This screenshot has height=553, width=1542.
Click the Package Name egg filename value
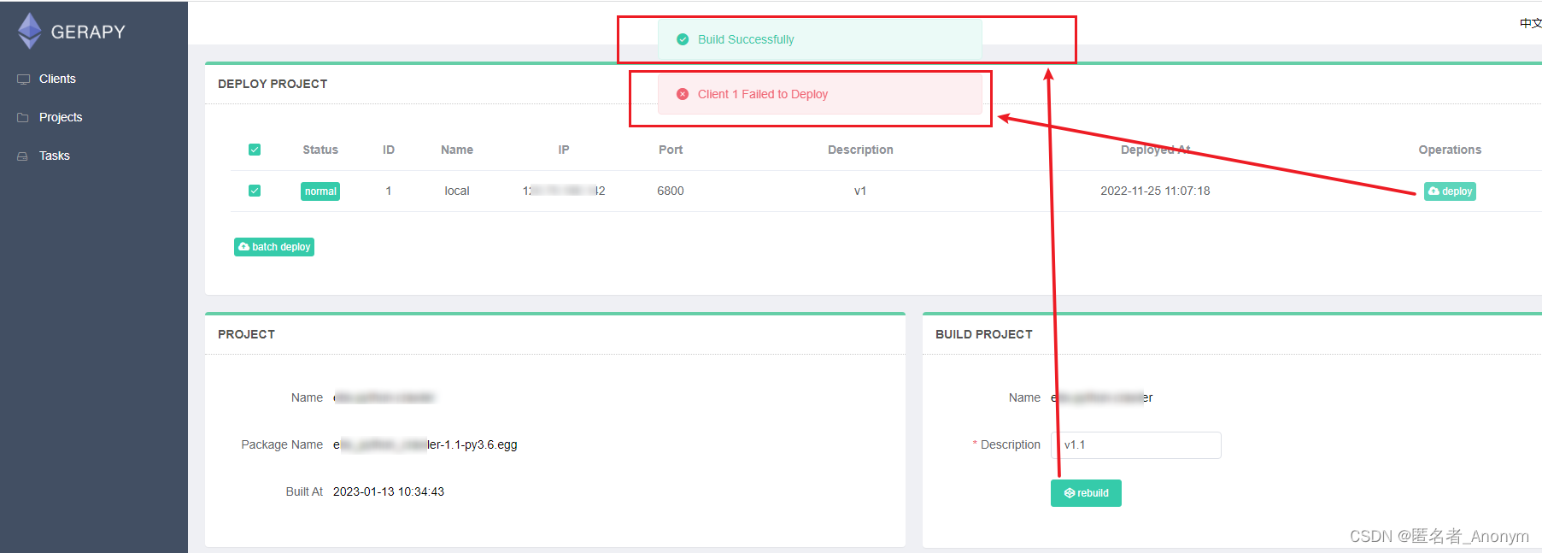[425, 444]
